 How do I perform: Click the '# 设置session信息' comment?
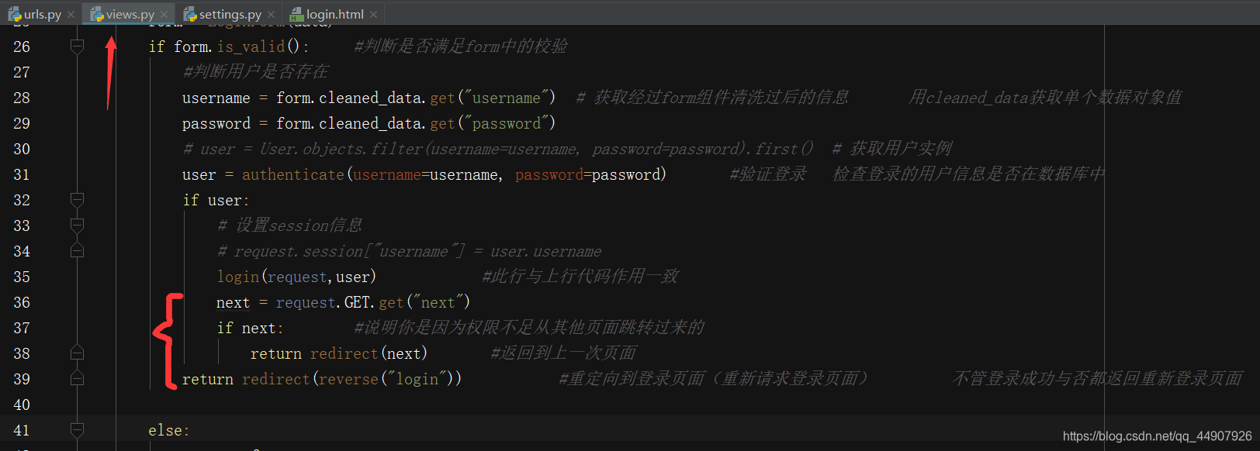290,225
